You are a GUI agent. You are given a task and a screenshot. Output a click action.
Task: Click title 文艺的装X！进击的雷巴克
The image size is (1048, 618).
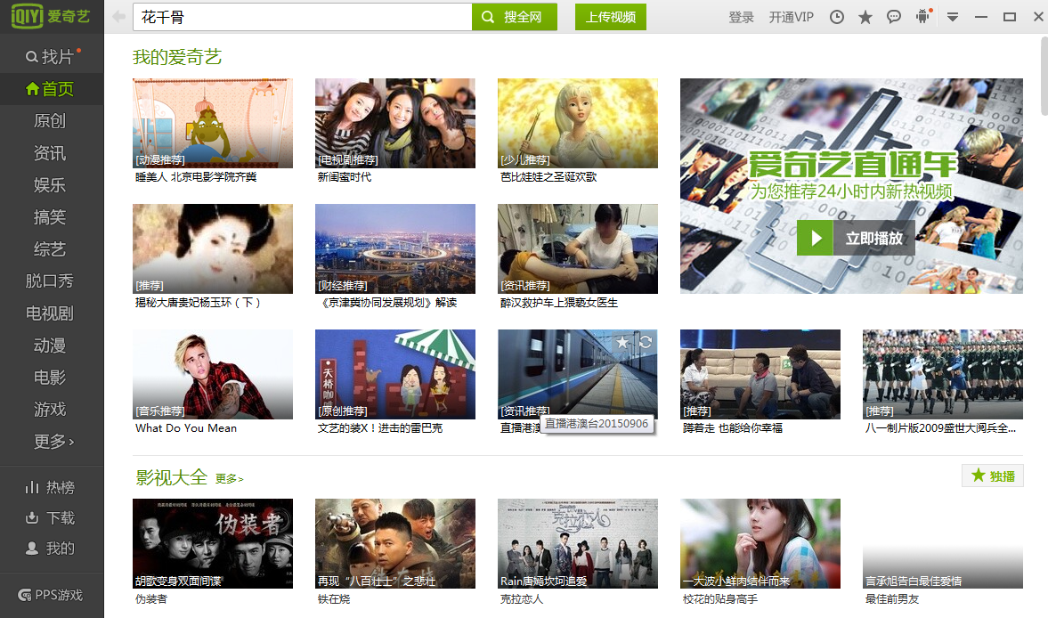click(379, 428)
